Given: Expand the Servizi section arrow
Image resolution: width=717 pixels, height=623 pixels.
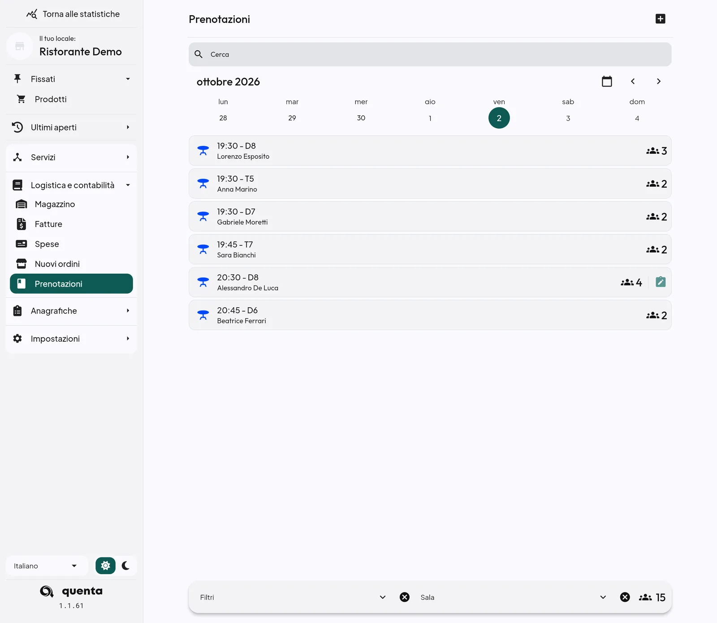Looking at the screenshot, I should pyautogui.click(x=128, y=157).
